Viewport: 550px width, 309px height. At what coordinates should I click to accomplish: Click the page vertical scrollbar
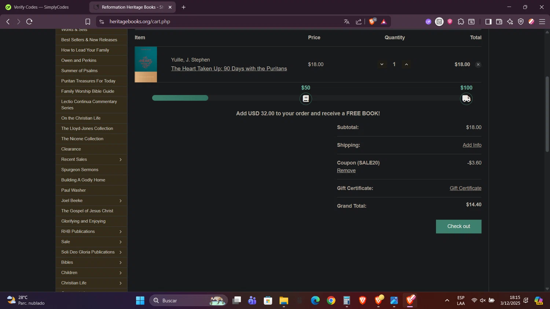tap(547, 114)
